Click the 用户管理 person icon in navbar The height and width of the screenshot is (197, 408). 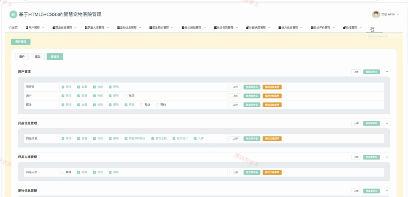(x=27, y=28)
